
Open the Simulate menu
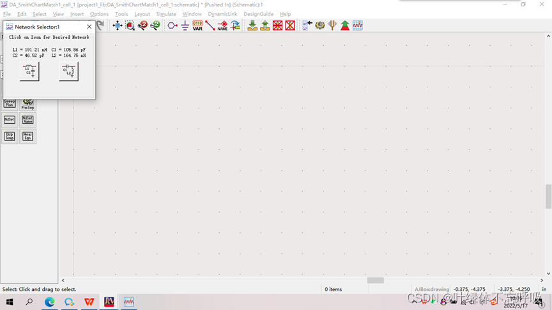click(166, 14)
